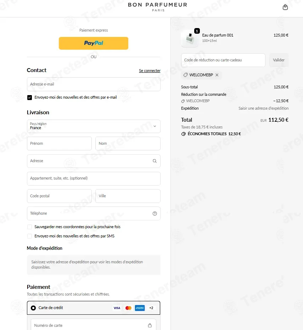Viewport: 303px width, 330px height.
Task: Open the Se connecter link
Action: (x=150, y=71)
